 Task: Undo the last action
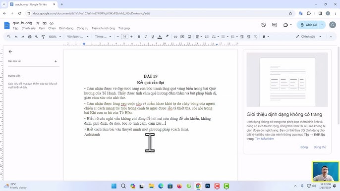point(16,37)
